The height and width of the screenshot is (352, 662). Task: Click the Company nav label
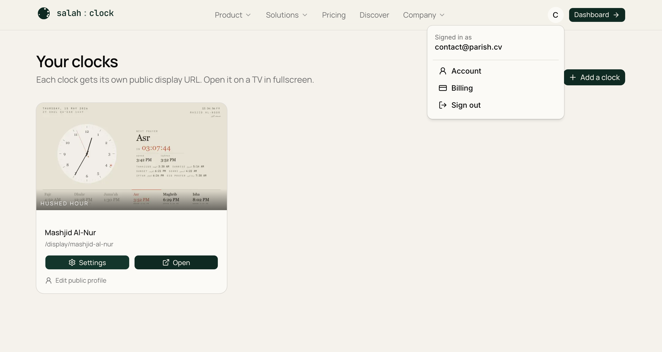pos(419,15)
